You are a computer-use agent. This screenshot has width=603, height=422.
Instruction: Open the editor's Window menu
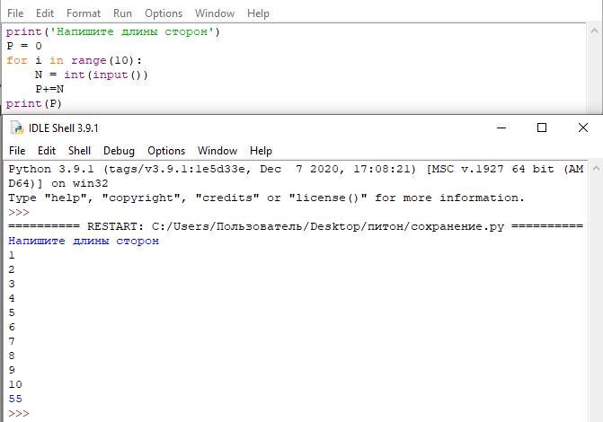[x=215, y=13]
